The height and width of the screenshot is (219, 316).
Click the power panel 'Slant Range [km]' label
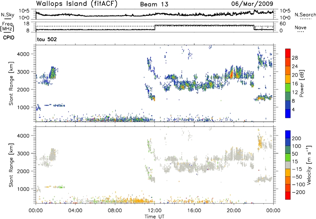[11, 83]
